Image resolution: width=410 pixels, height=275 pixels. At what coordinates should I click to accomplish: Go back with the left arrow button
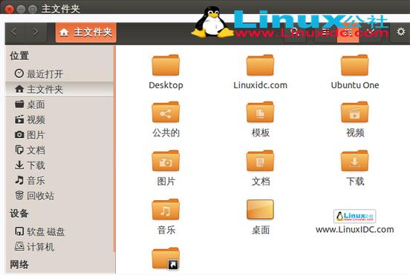pyautogui.click(x=14, y=33)
